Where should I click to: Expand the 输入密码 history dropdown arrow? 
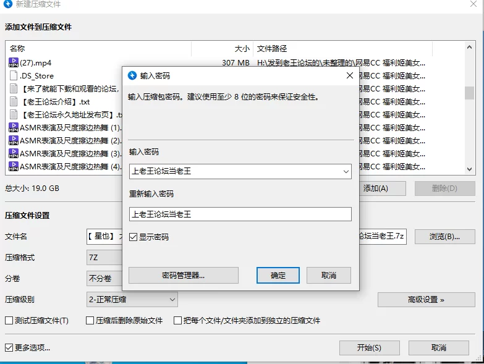click(346, 172)
